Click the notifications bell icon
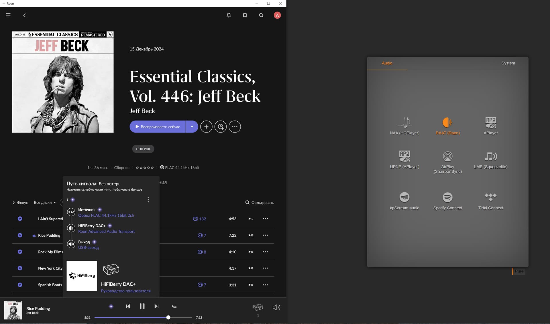This screenshot has width=550, height=324. 229,15
